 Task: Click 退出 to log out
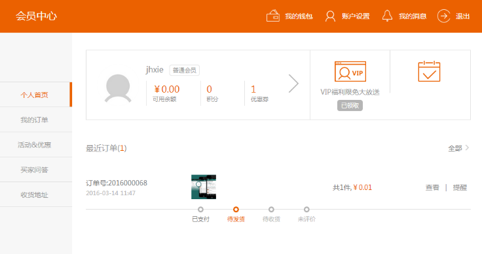point(462,16)
